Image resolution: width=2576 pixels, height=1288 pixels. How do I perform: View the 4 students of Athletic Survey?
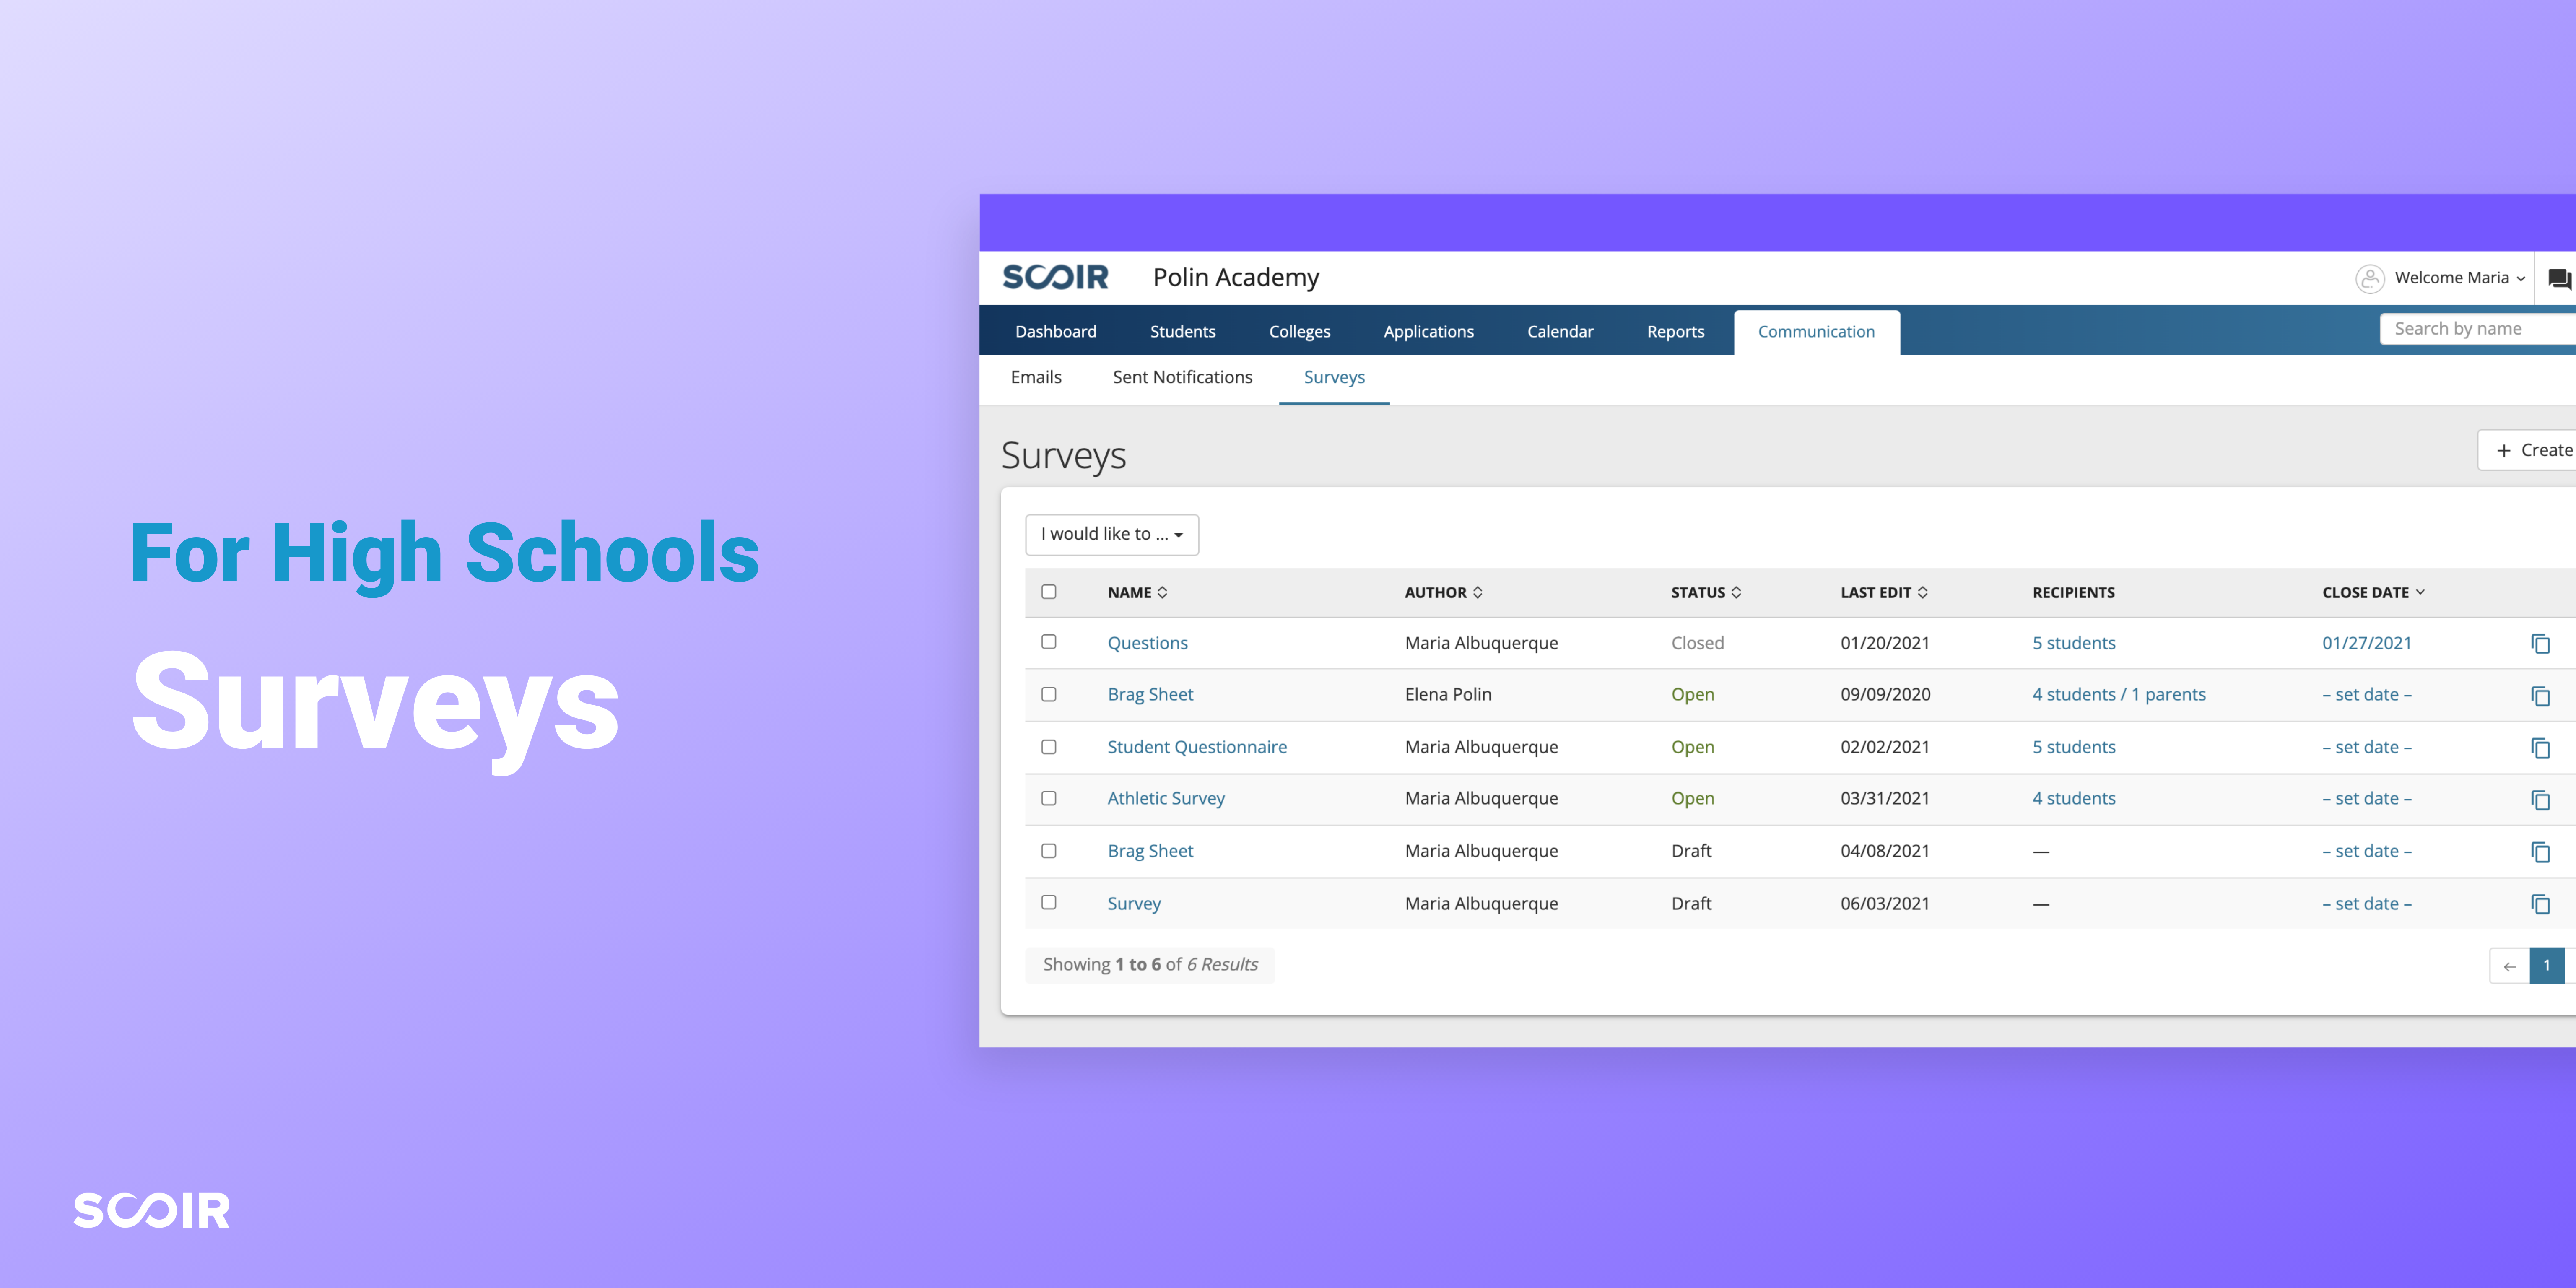2074,798
